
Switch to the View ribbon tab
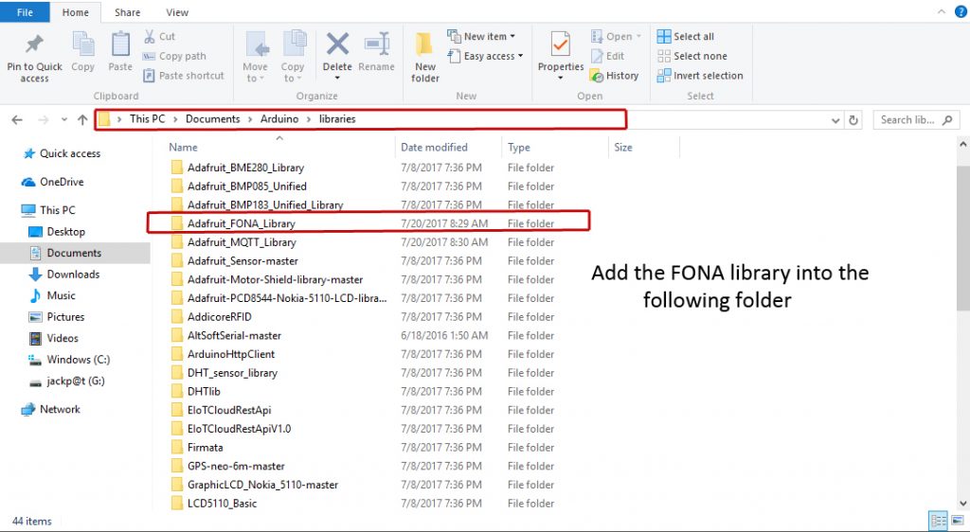pyautogui.click(x=176, y=12)
